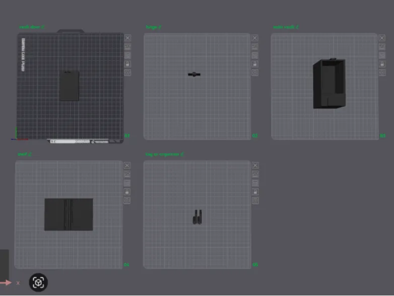The height and width of the screenshot is (296, 394).
Task: Arrange objects on vault door plate
Action: (x=127, y=55)
